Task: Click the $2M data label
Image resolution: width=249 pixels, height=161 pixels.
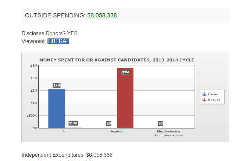Action: [x=57, y=85]
